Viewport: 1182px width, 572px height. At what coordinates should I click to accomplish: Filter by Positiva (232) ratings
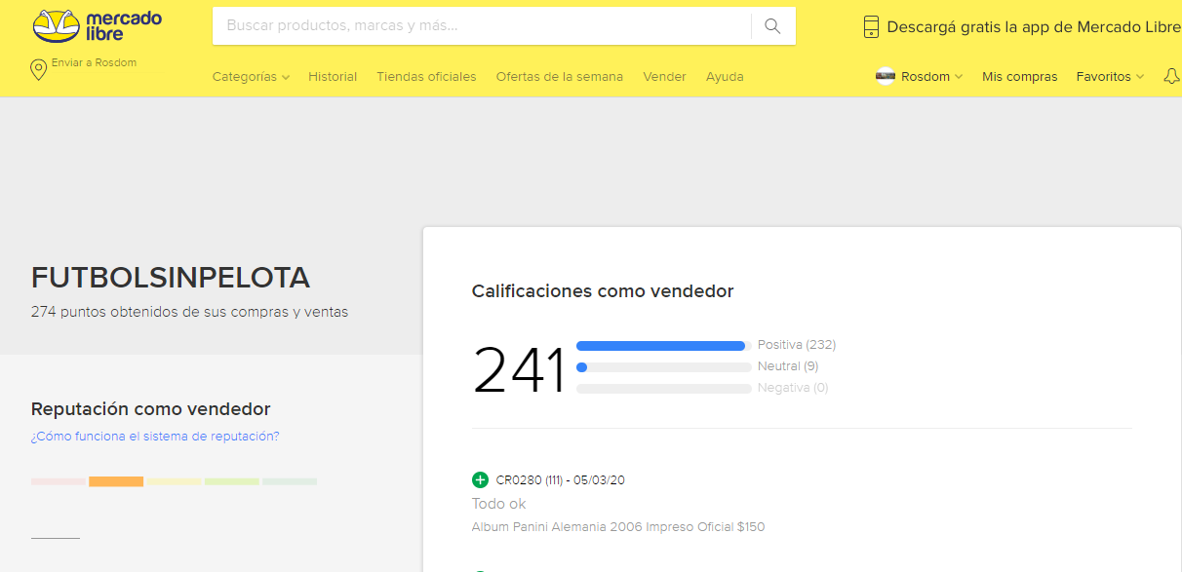pyautogui.click(x=797, y=345)
